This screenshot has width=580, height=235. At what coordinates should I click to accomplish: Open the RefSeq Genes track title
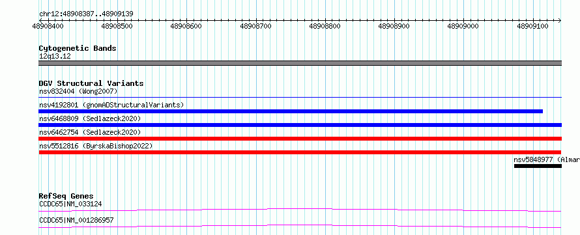click(66, 196)
